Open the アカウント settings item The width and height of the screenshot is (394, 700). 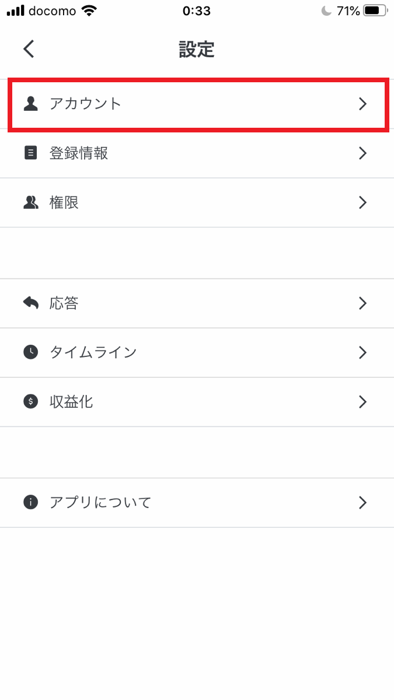coord(85,104)
